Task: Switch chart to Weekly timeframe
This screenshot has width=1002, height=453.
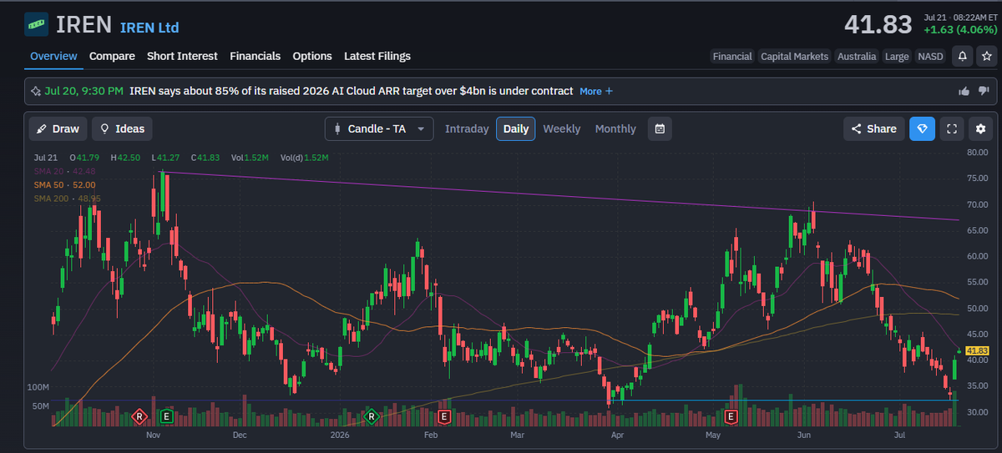Action: click(x=562, y=128)
